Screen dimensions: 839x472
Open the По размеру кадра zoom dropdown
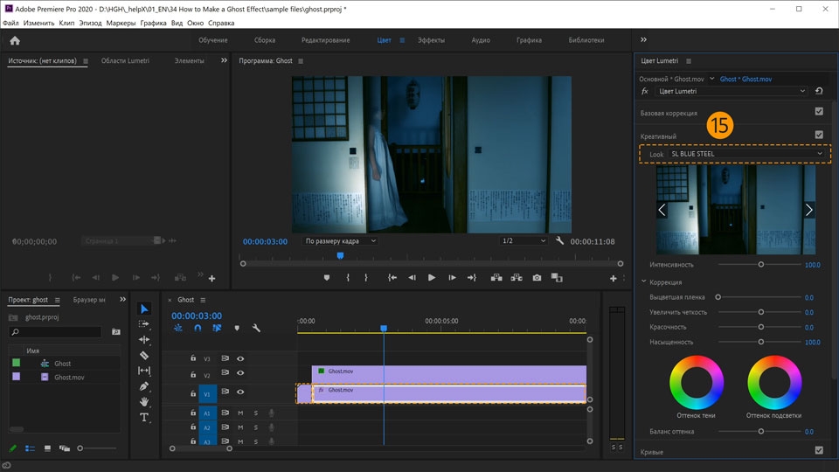pyautogui.click(x=340, y=241)
